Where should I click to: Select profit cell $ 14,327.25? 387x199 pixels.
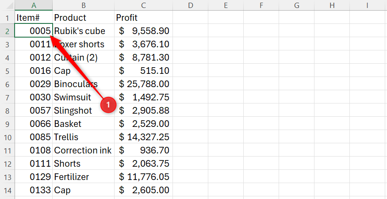click(x=143, y=137)
